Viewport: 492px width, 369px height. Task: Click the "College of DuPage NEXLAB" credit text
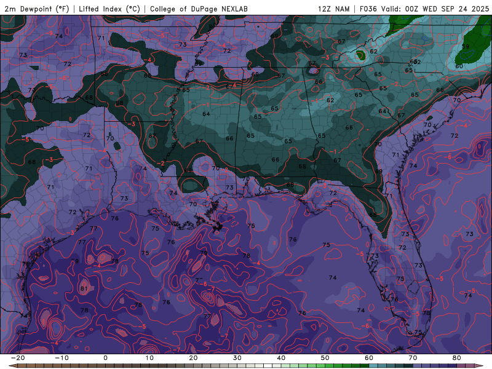click(x=199, y=9)
